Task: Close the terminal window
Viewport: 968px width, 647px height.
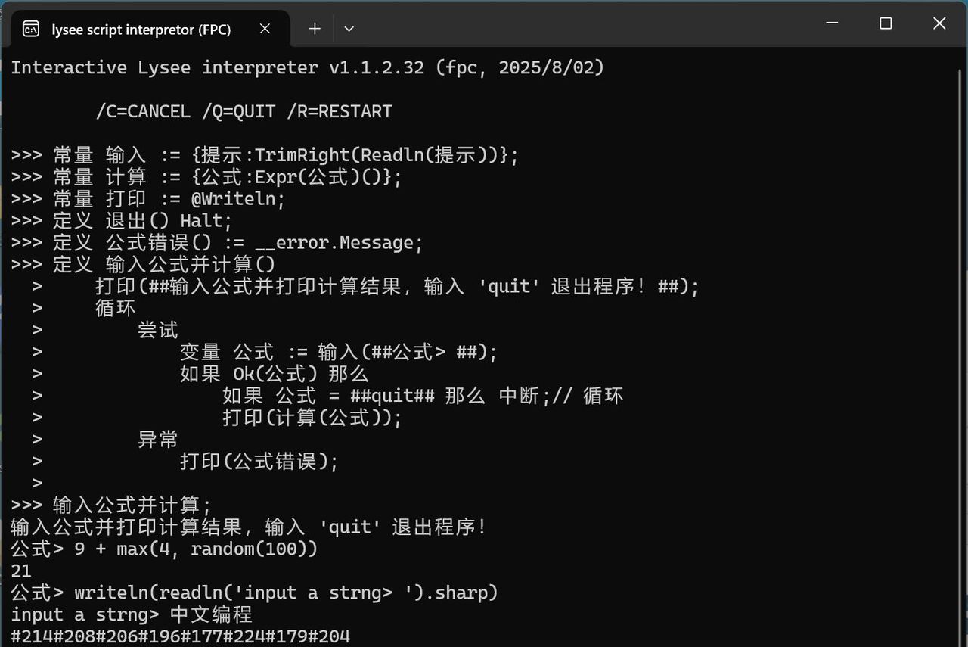Action: [939, 23]
